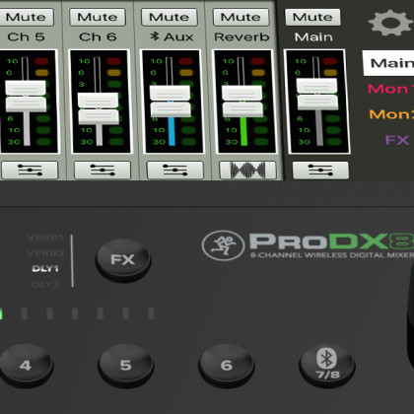The image size is (414, 414).
Task: Click the Ch 6 channel name
Action: pos(98,36)
